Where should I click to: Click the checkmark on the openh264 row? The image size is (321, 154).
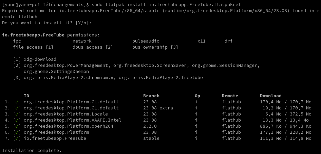(x=17, y=126)
